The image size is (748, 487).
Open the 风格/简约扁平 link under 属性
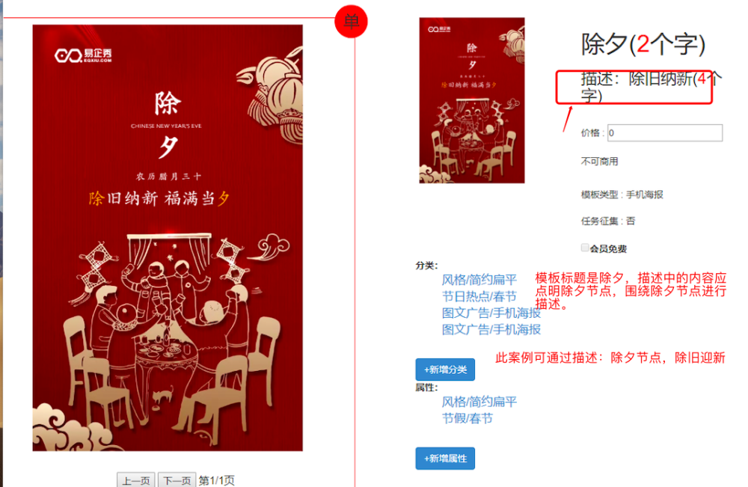click(x=479, y=402)
